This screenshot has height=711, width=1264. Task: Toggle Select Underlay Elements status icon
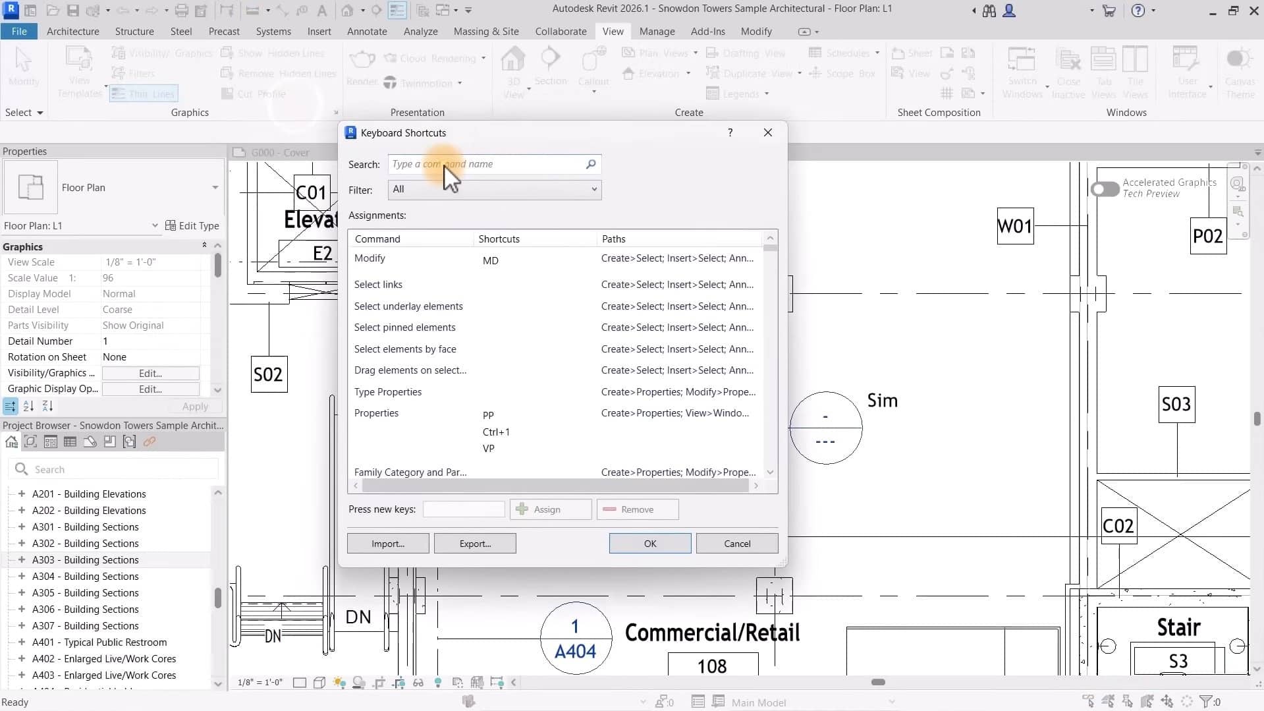click(1109, 702)
